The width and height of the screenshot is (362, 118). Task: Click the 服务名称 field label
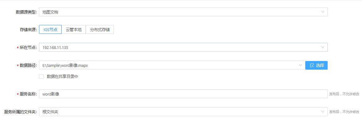(x=28, y=94)
